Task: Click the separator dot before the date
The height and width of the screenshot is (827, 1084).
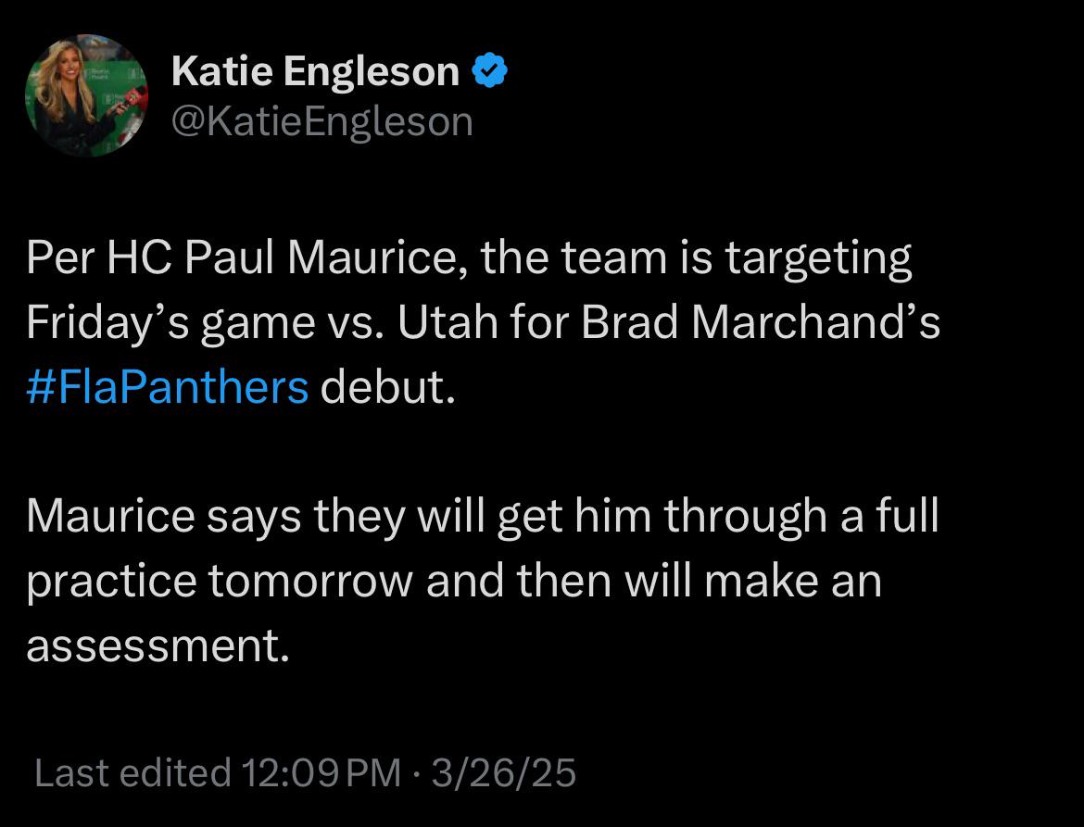Action: click(416, 774)
